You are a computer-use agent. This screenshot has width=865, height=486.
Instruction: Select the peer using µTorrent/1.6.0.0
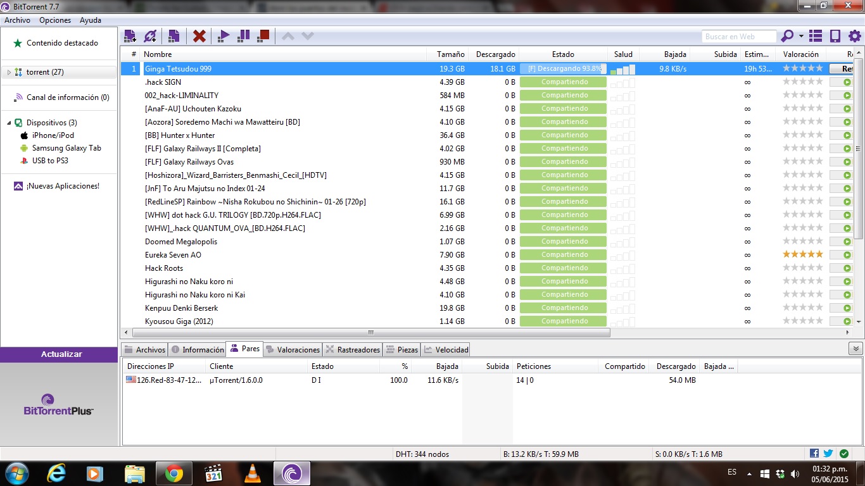pyautogui.click(x=236, y=380)
